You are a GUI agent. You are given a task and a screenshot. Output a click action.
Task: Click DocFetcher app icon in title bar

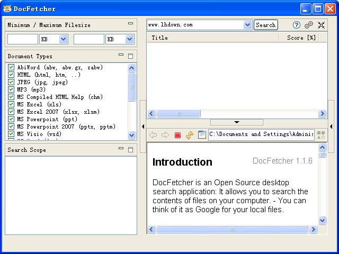point(7,8)
